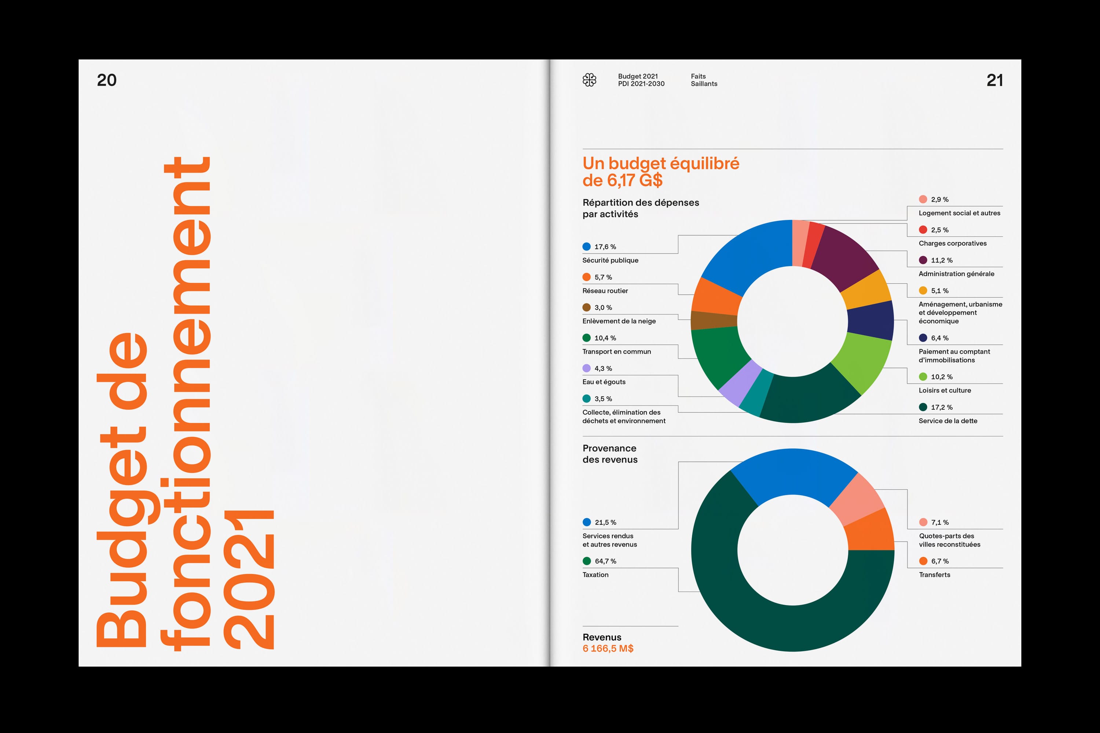Viewport: 1100px width, 733px height.
Task: Click the brown dot beside 3,0 %
Action: (586, 307)
